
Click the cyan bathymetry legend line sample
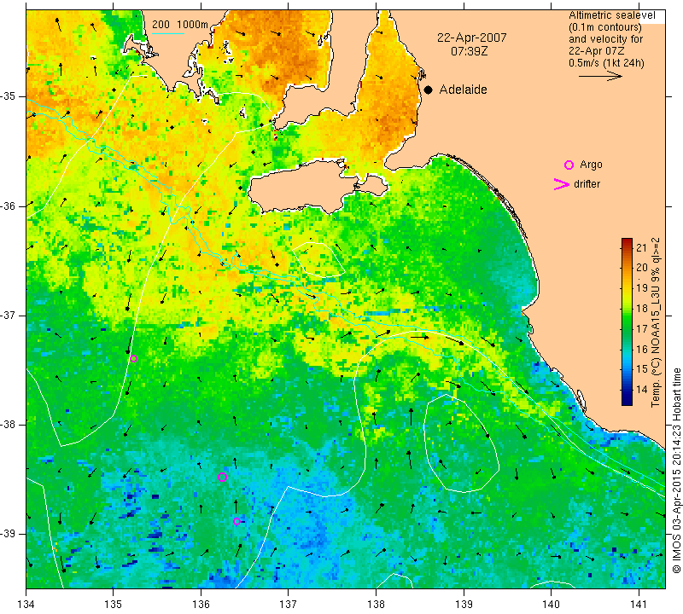(x=168, y=33)
